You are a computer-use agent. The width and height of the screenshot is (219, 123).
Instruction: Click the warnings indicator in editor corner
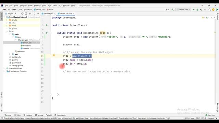(204, 17)
